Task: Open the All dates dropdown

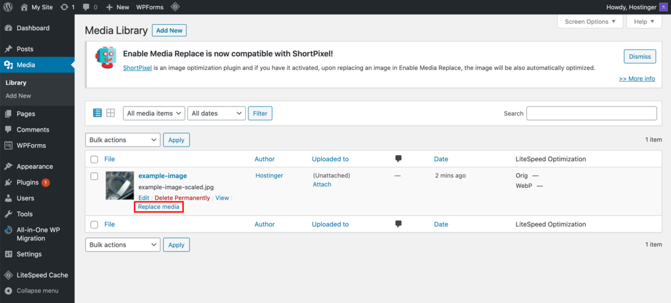Action: click(216, 113)
